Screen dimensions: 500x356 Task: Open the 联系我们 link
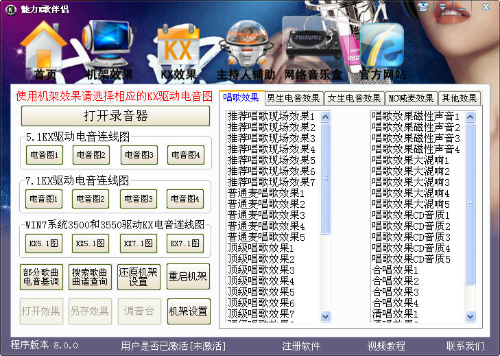(x=465, y=346)
